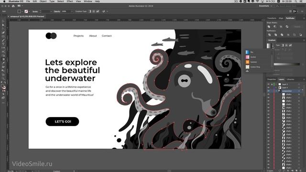Click the Outline pathfinder icon

(295, 35)
